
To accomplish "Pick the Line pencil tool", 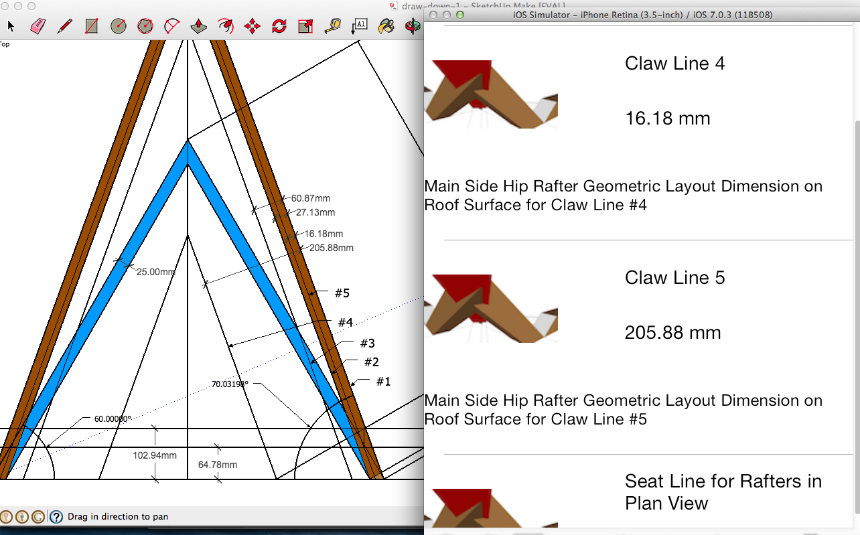I will pos(64,27).
